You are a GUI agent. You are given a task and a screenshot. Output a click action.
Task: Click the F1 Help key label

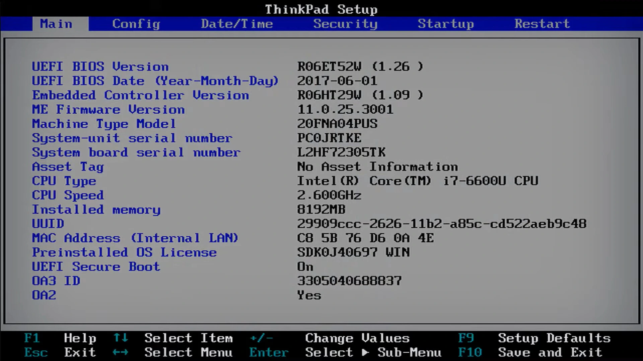32,338
